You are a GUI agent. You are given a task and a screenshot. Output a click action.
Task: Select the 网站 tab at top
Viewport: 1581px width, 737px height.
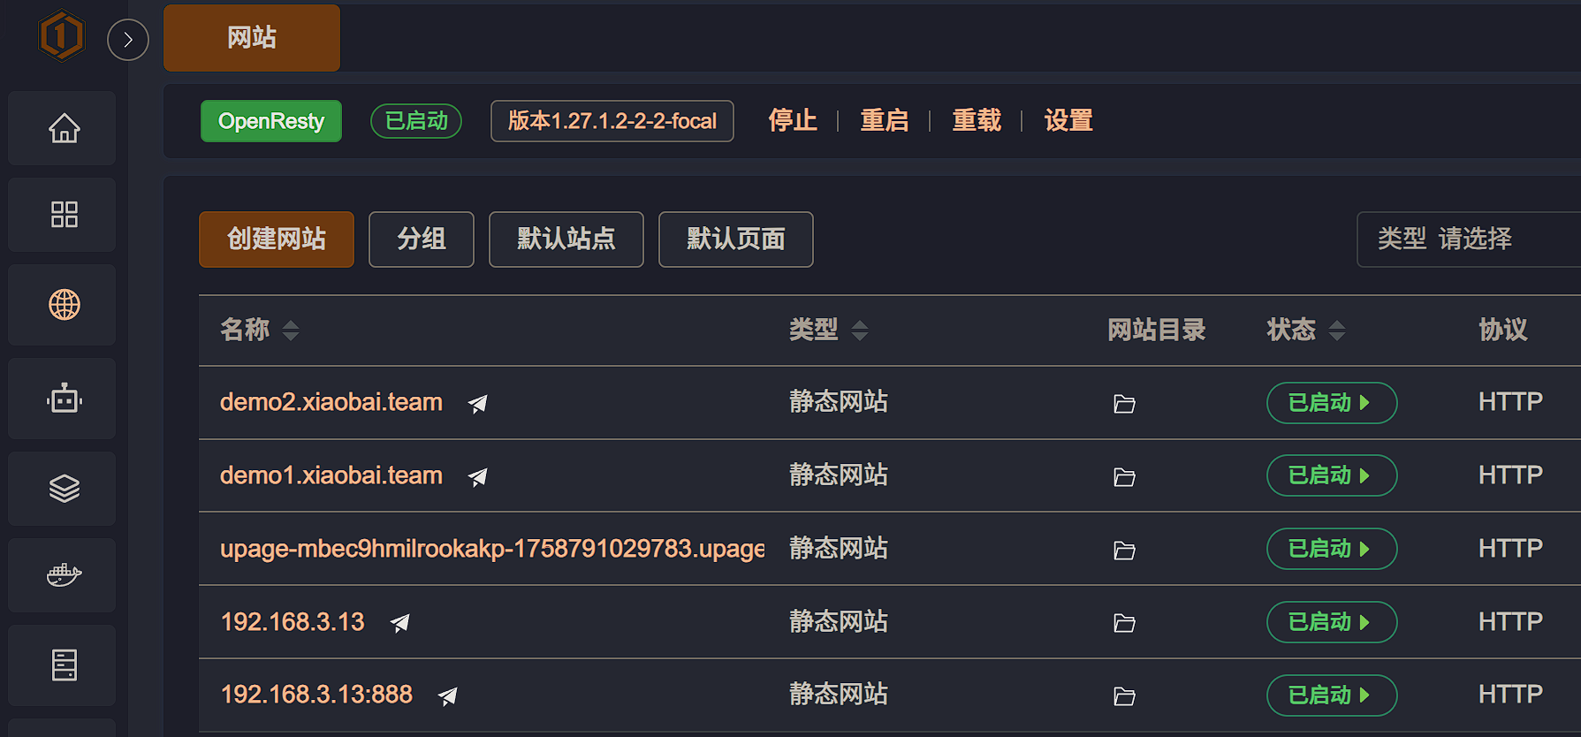click(x=252, y=38)
